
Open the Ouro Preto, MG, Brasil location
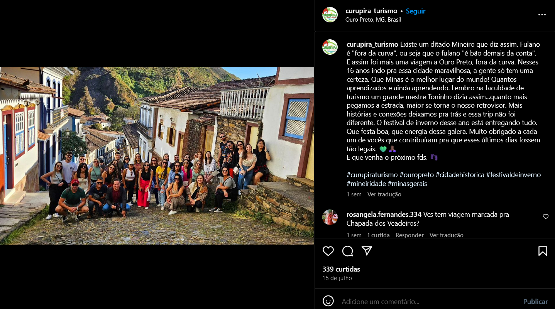373,20
